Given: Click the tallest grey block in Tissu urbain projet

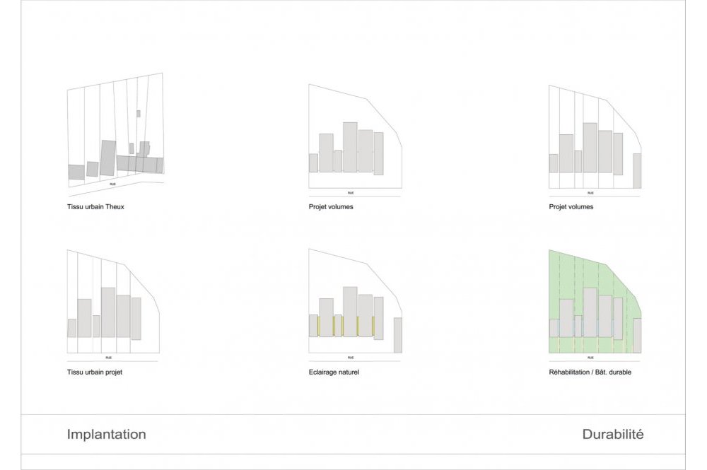Looking at the screenshot, I should 108,312.
